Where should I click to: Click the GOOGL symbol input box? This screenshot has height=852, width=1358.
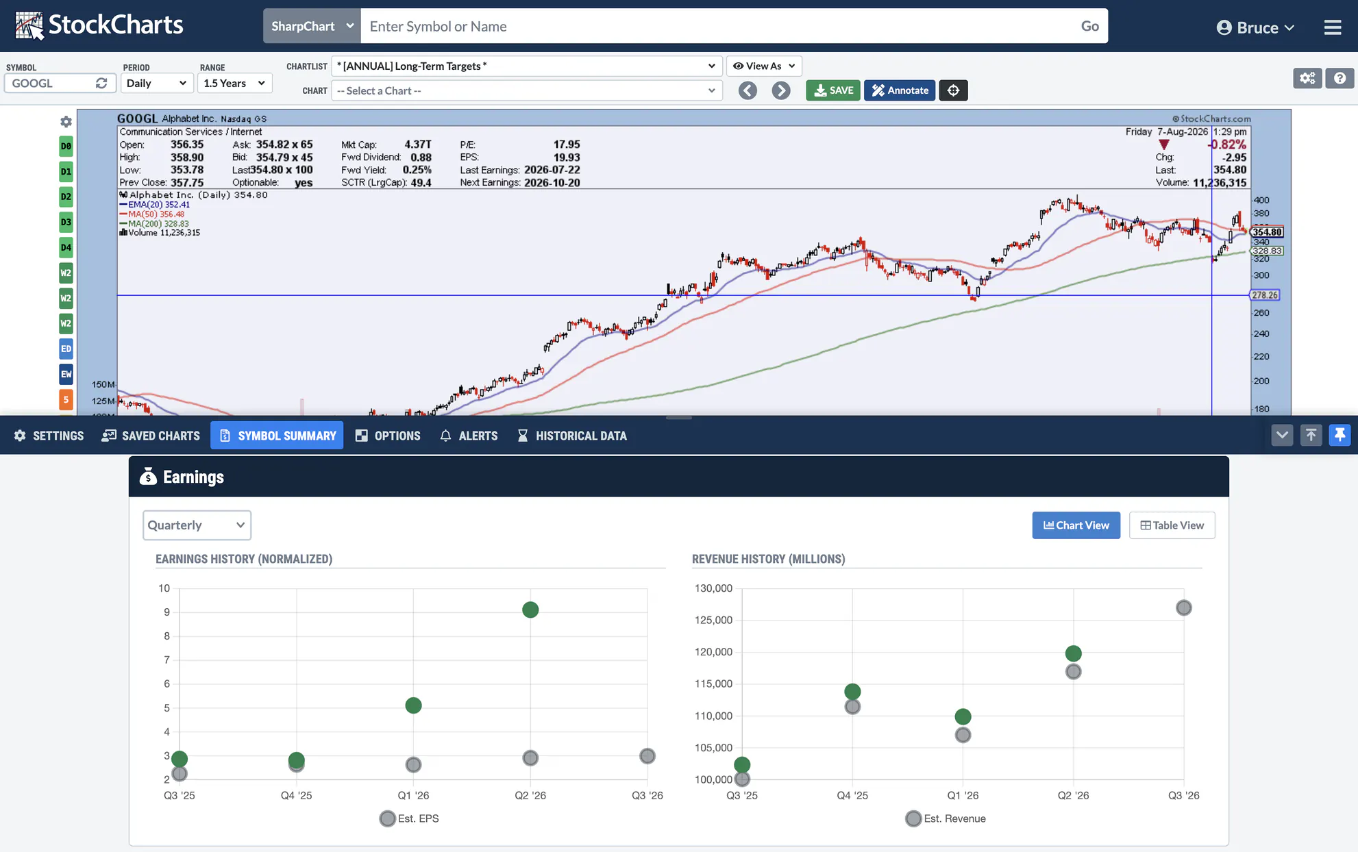point(51,83)
